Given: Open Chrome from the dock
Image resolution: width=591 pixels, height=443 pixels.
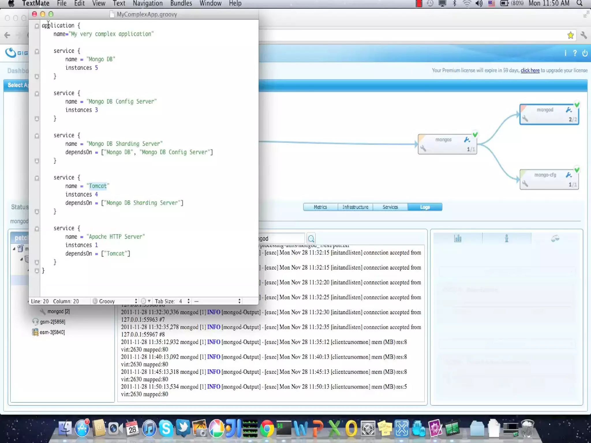Looking at the screenshot, I should 267,428.
